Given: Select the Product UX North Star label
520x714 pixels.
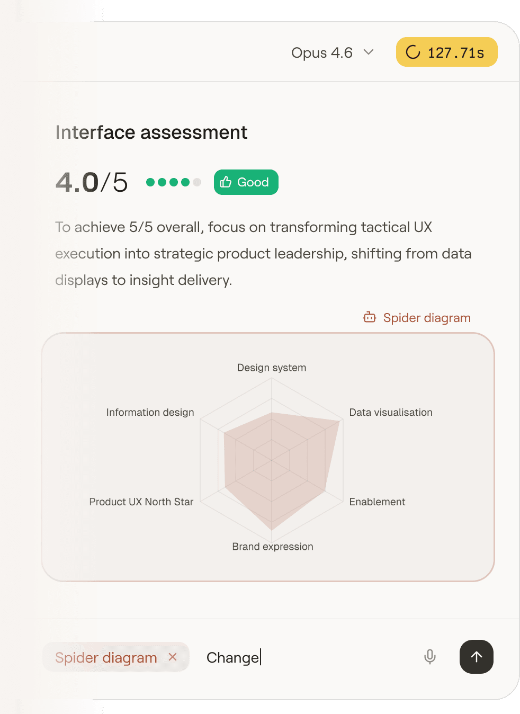Looking at the screenshot, I should tap(141, 502).
